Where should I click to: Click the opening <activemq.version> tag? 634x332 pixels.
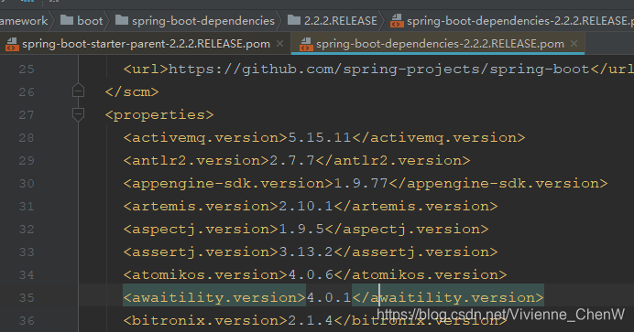206,138
